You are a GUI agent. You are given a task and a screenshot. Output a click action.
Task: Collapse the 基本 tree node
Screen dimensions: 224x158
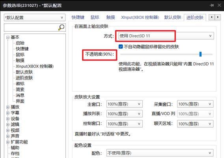[x=8, y=38]
